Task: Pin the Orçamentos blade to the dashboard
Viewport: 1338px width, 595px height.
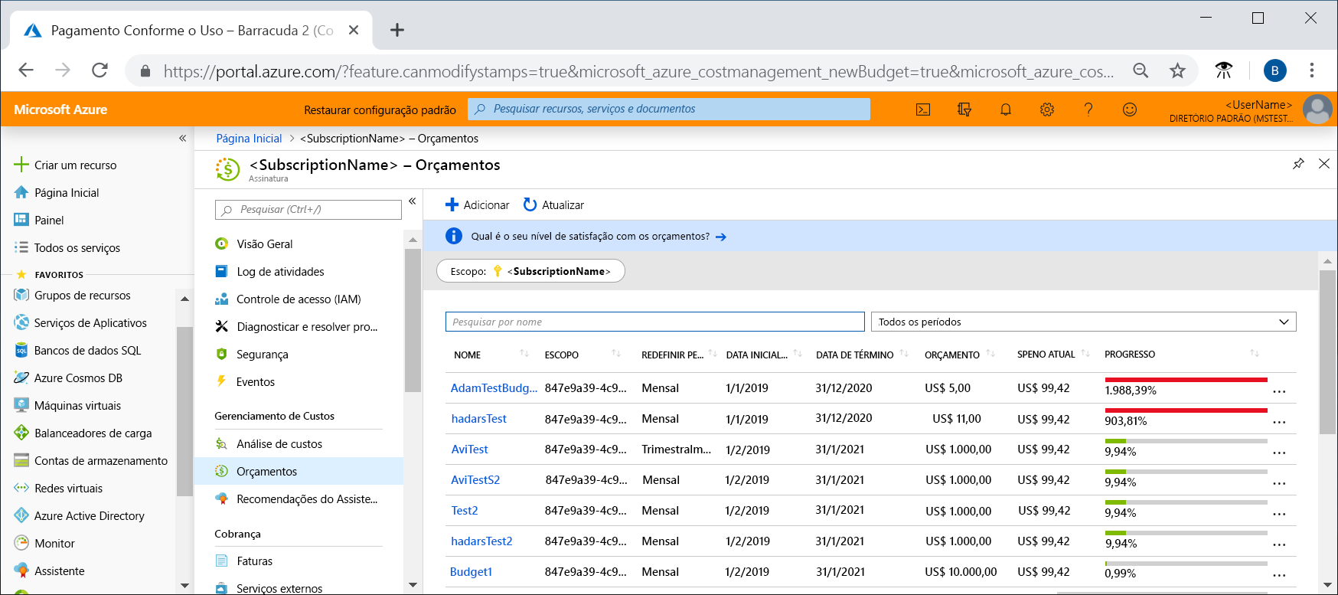Action: coord(1298,163)
